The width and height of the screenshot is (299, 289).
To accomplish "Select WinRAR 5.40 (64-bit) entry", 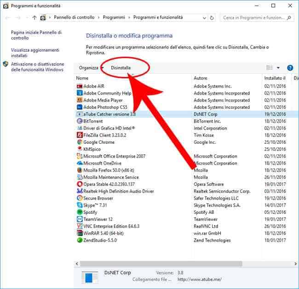I will click(103, 233).
